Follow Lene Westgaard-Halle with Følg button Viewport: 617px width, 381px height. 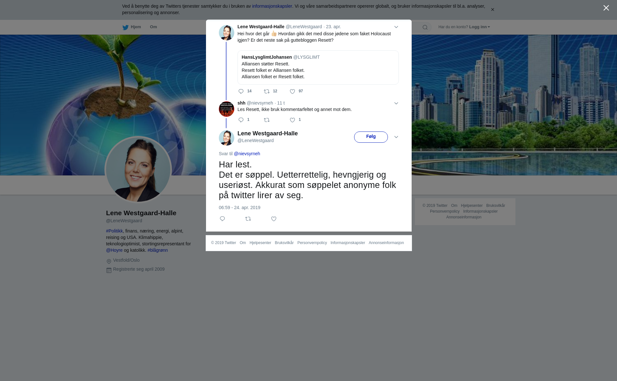pos(371,137)
